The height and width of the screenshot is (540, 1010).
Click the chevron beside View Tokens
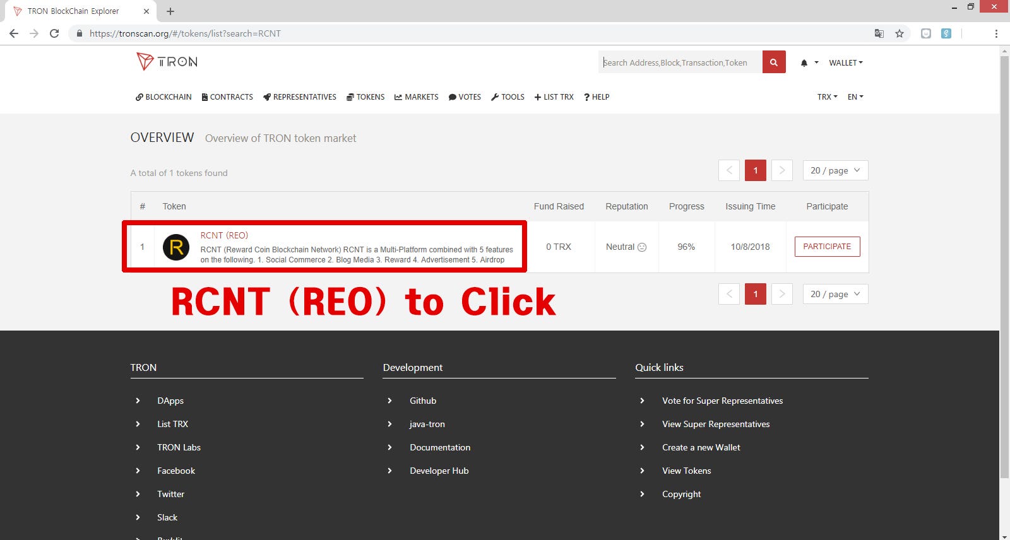click(642, 471)
